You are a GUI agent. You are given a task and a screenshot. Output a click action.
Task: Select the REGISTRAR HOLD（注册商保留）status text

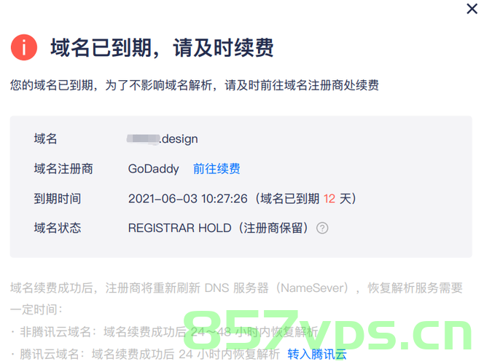(x=219, y=228)
